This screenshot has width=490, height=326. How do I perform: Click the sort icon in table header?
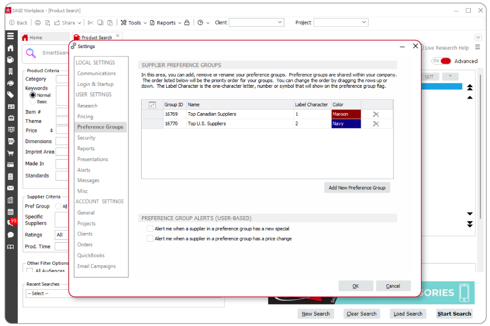tap(152, 104)
